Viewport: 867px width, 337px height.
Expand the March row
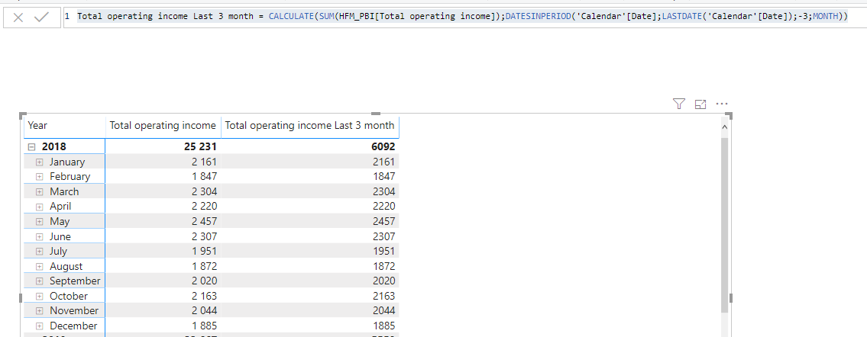click(x=39, y=192)
